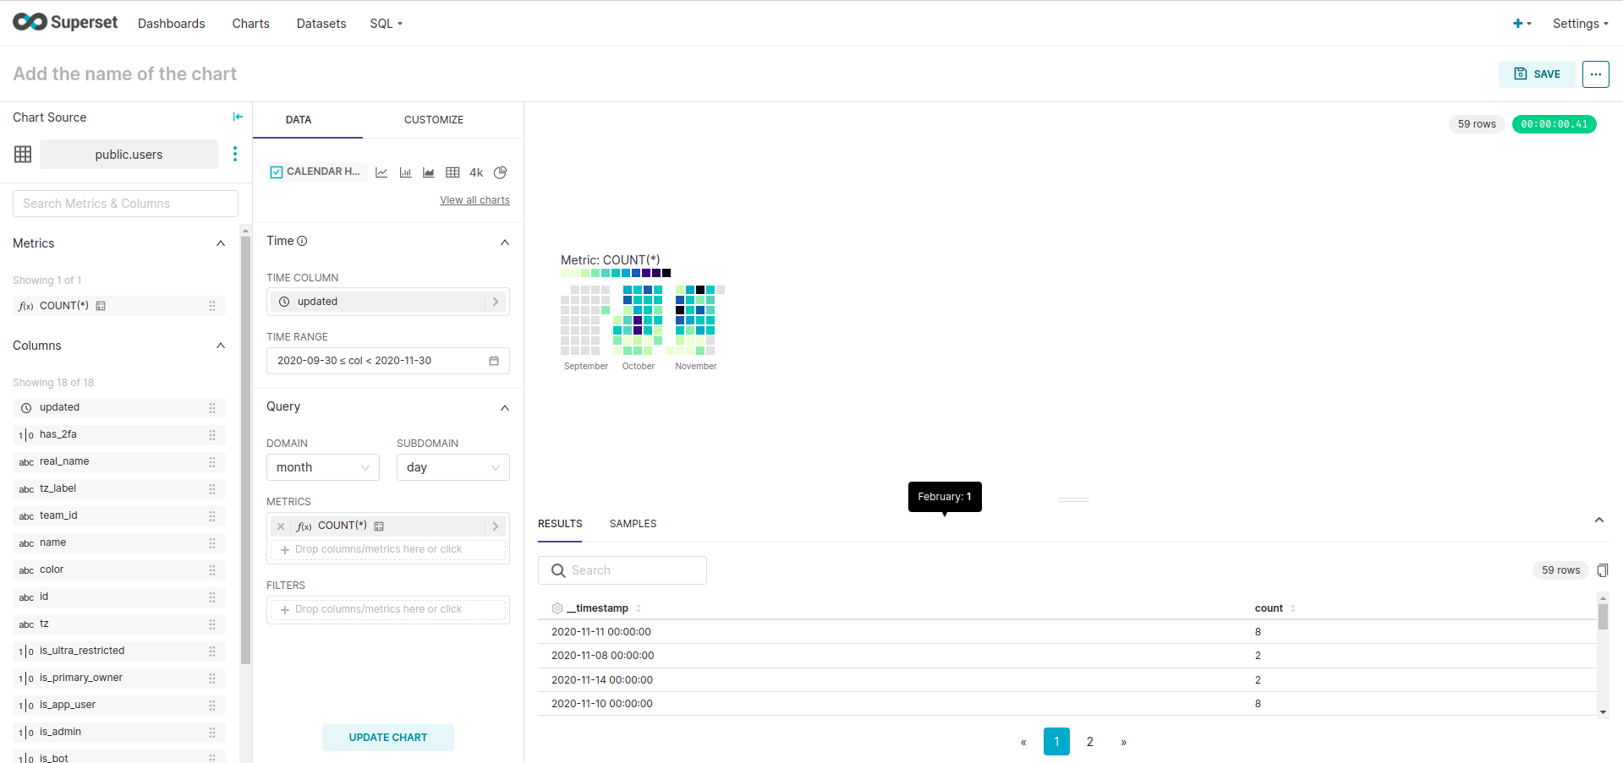Click the filters drop columns/metrics area
This screenshot has width=1623, height=763.
pyautogui.click(x=388, y=609)
